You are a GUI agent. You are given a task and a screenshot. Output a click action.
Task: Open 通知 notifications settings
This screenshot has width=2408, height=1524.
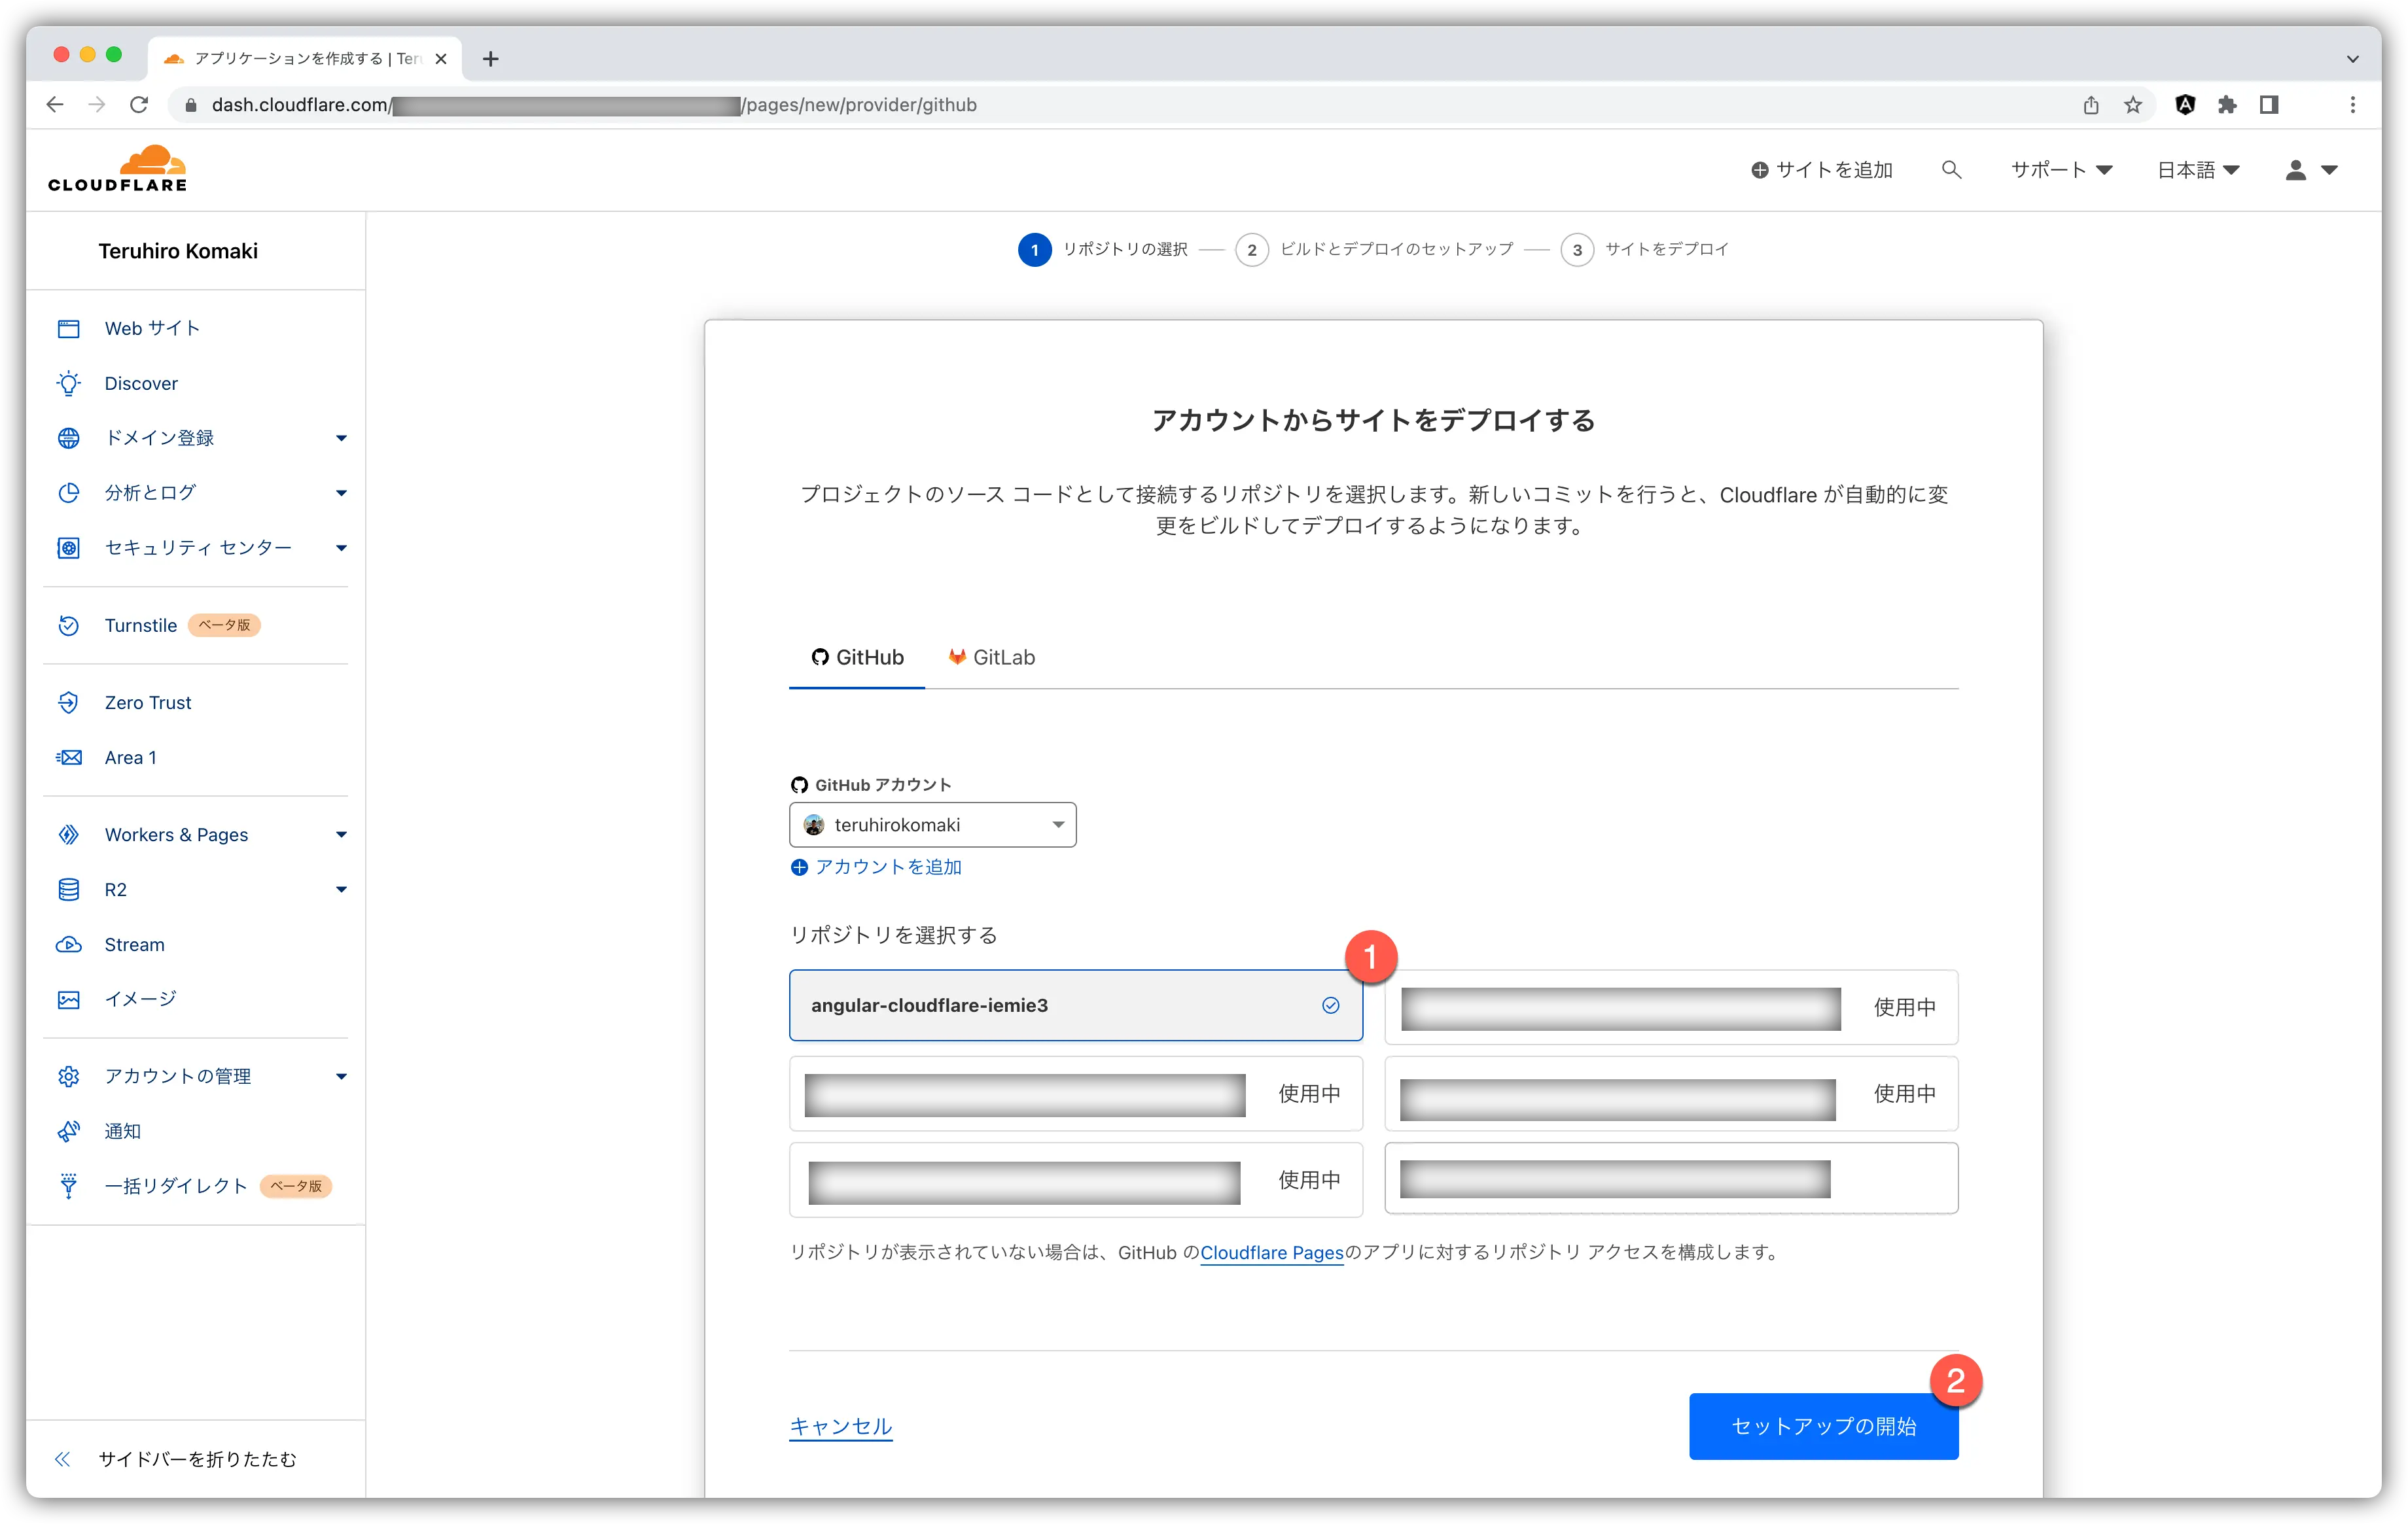coord(122,1130)
